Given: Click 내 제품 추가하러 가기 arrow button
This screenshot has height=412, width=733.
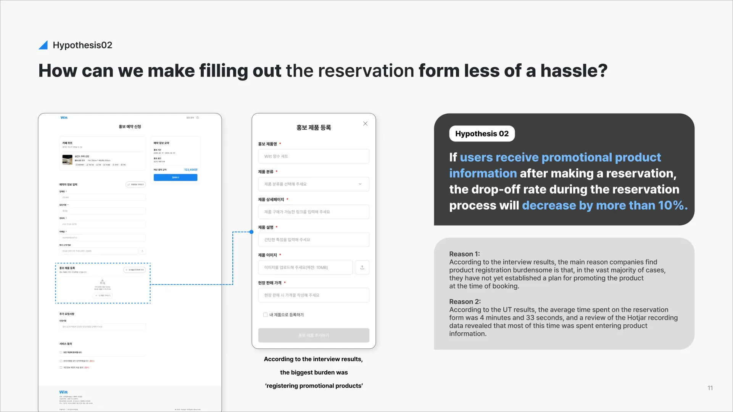Looking at the screenshot, I should point(134,270).
